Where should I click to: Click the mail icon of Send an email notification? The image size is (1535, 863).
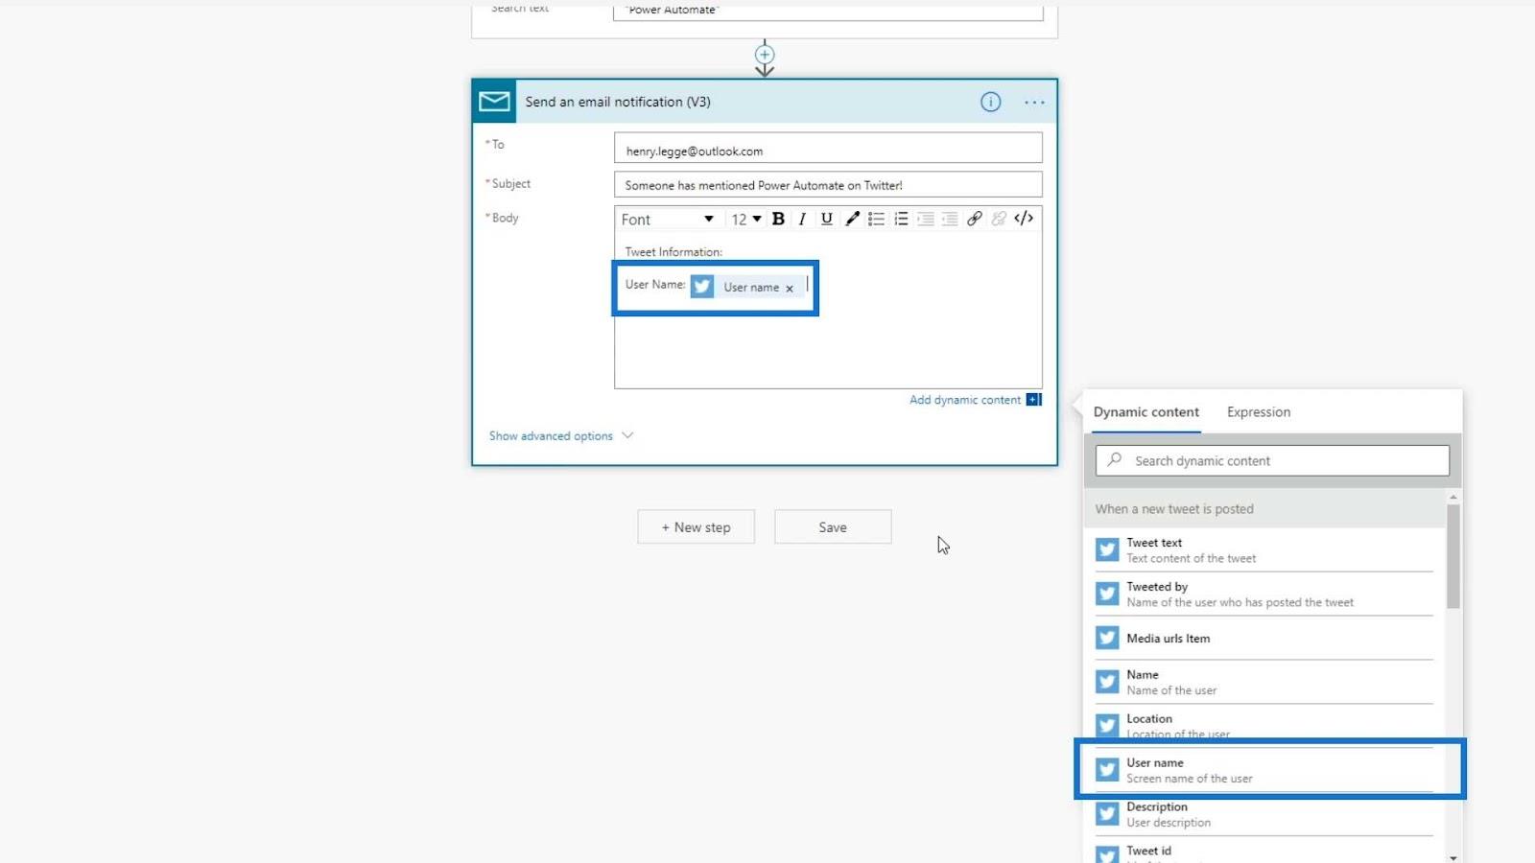click(x=494, y=102)
